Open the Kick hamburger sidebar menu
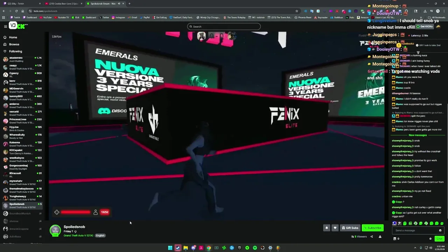 (5, 26)
